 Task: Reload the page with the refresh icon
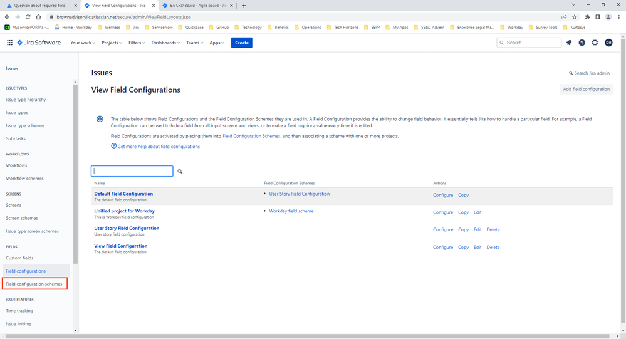(28, 17)
